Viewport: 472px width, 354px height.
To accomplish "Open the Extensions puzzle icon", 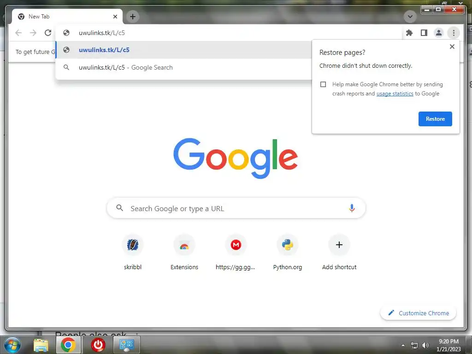I will click(x=409, y=33).
